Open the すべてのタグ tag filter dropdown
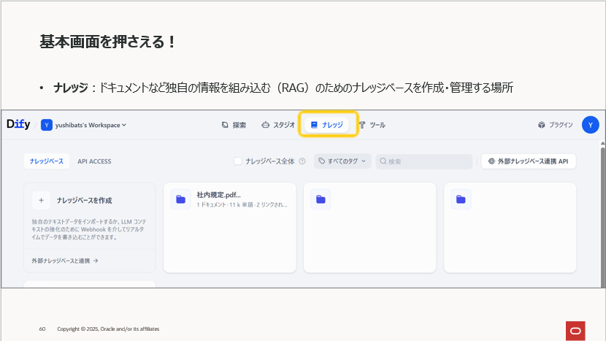Viewport: 606px width, 341px height. pyautogui.click(x=342, y=161)
